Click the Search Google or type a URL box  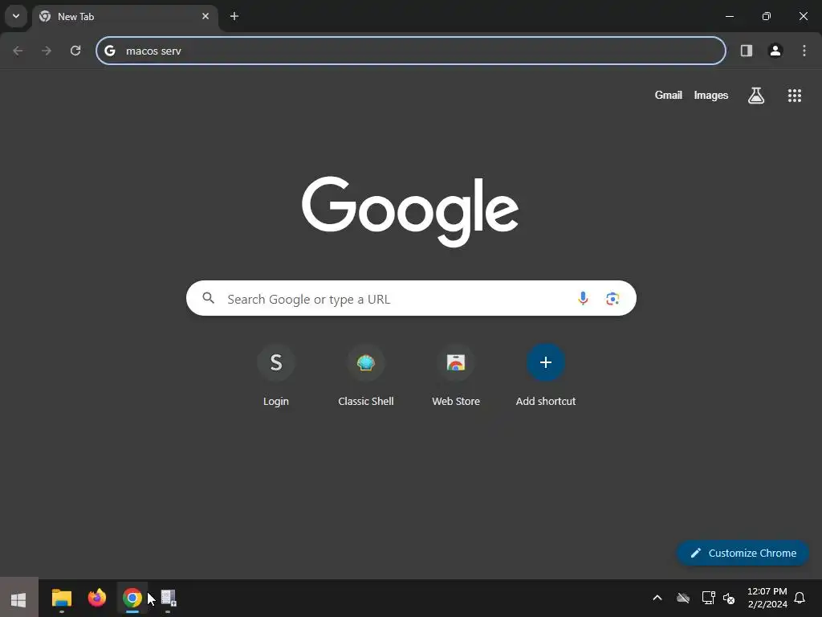(x=411, y=299)
